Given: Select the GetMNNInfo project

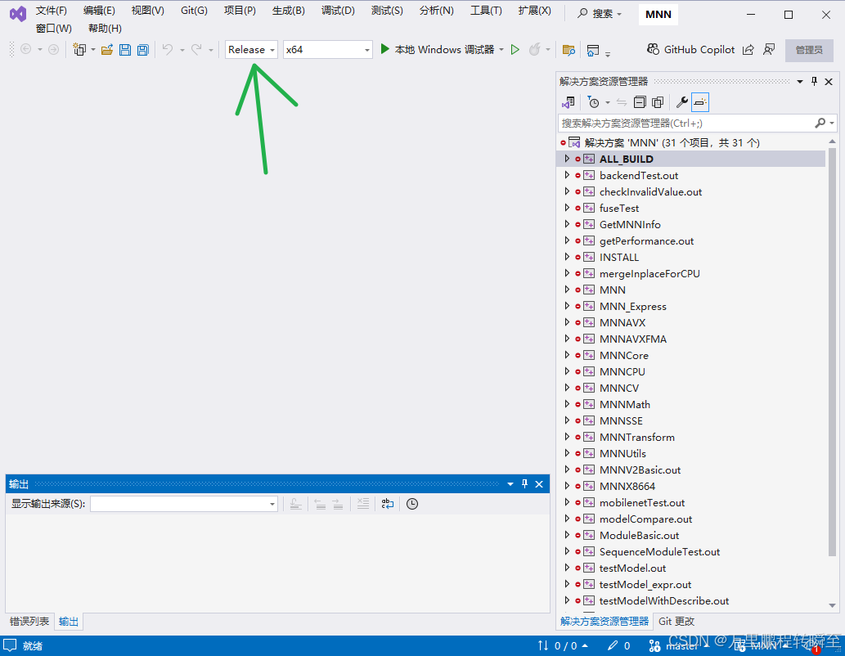Looking at the screenshot, I should [630, 224].
